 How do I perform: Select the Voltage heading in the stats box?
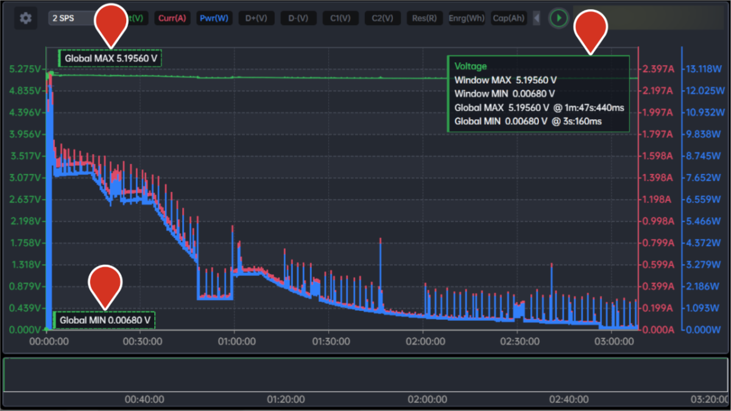coord(471,66)
